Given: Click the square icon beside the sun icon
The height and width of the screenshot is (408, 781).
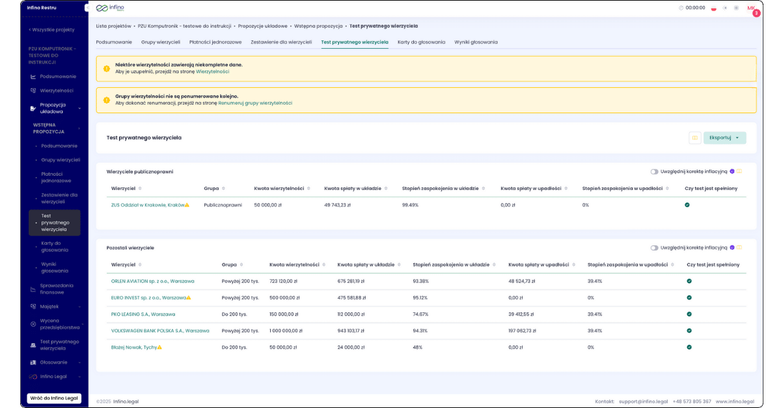Looking at the screenshot, I should (736, 8).
